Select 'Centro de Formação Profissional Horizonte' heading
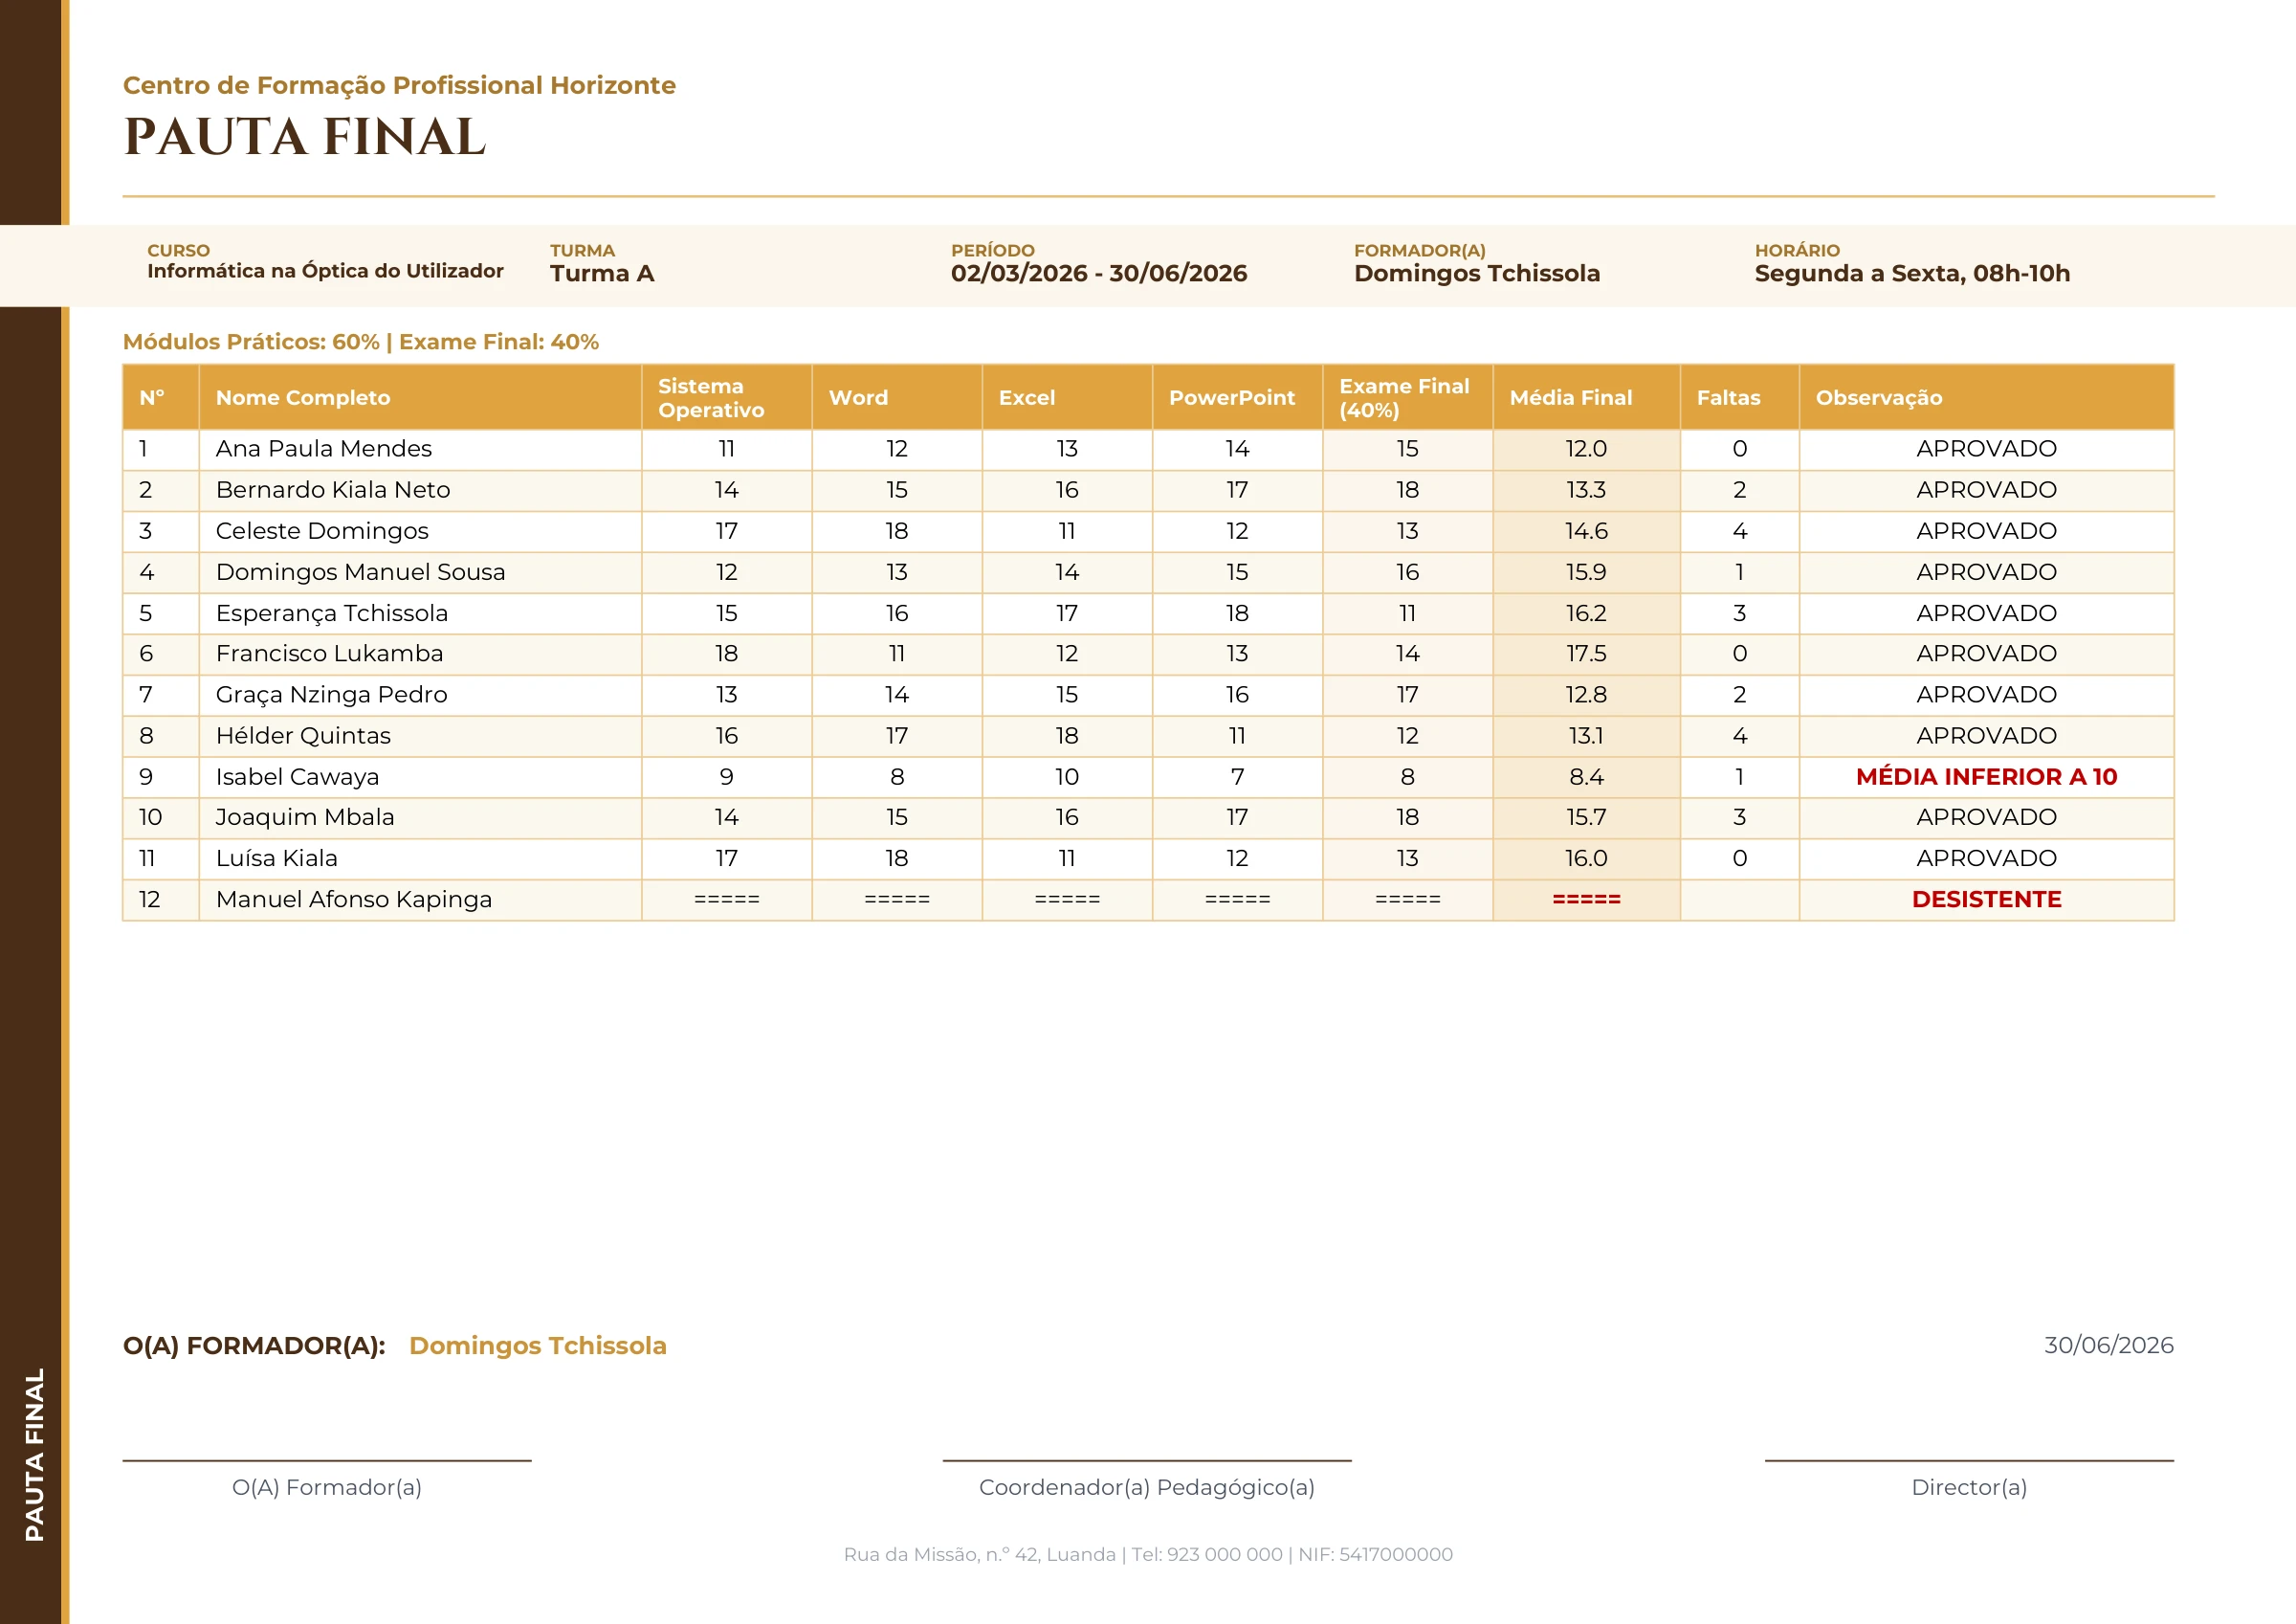Viewport: 2296px width, 1624px height. coord(399,85)
